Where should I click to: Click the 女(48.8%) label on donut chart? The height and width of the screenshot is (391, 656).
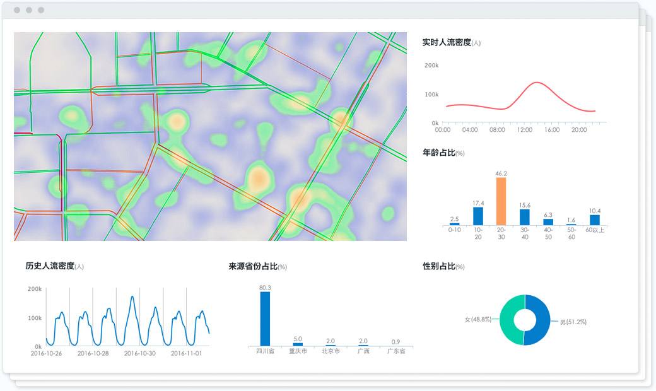[477, 320]
